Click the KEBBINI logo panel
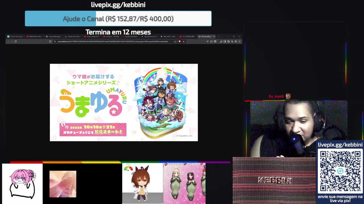364x204 pixels. tap(274, 180)
